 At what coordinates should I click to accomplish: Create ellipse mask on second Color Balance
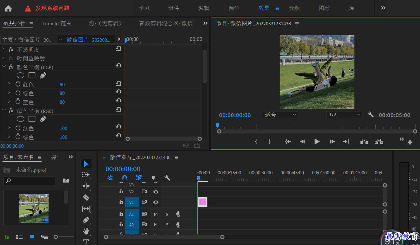[x=21, y=119]
